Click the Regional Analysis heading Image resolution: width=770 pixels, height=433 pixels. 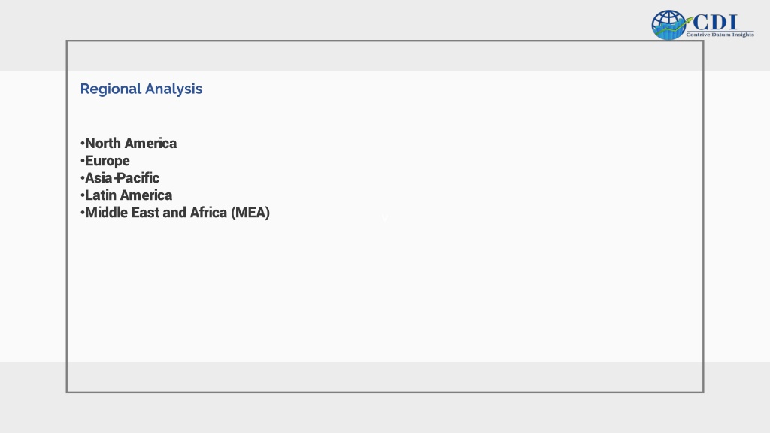(141, 89)
